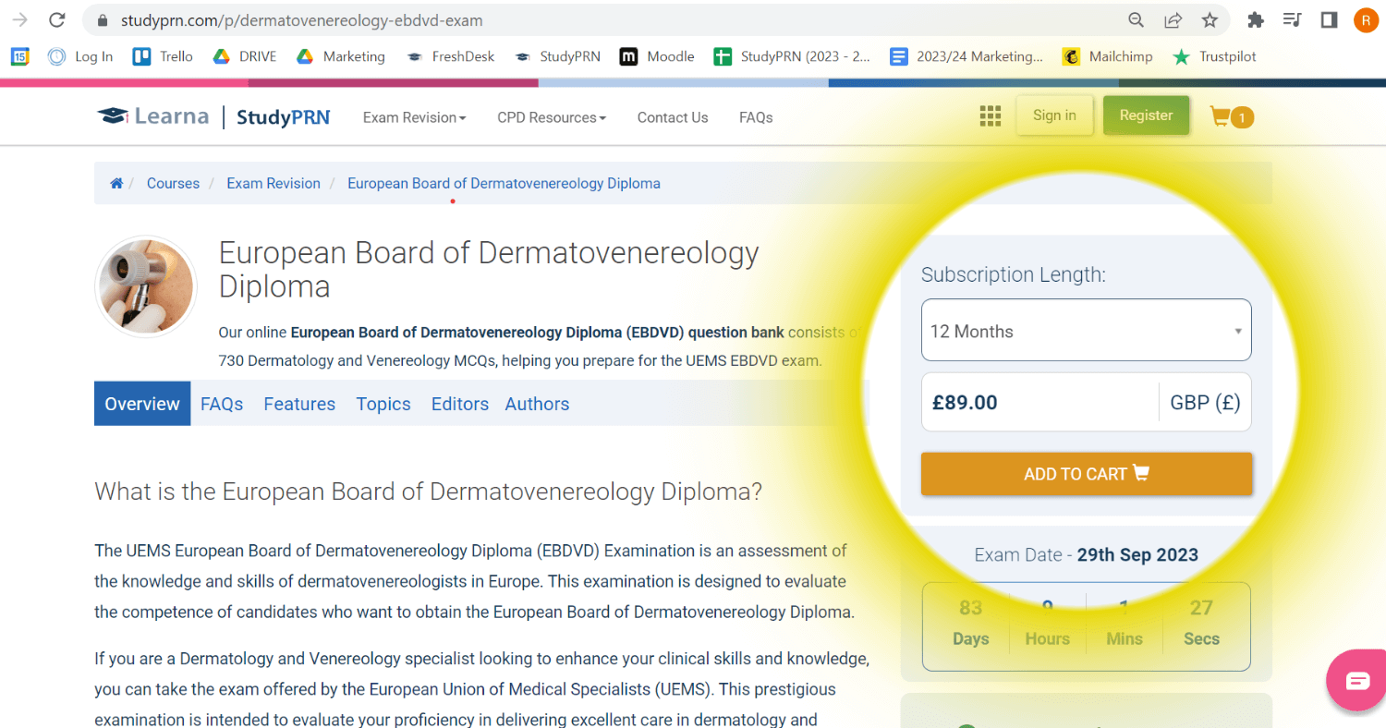Share this page via the share icon
Viewport: 1386px width, 728px height.
pyautogui.click(x=1173, y=20)
